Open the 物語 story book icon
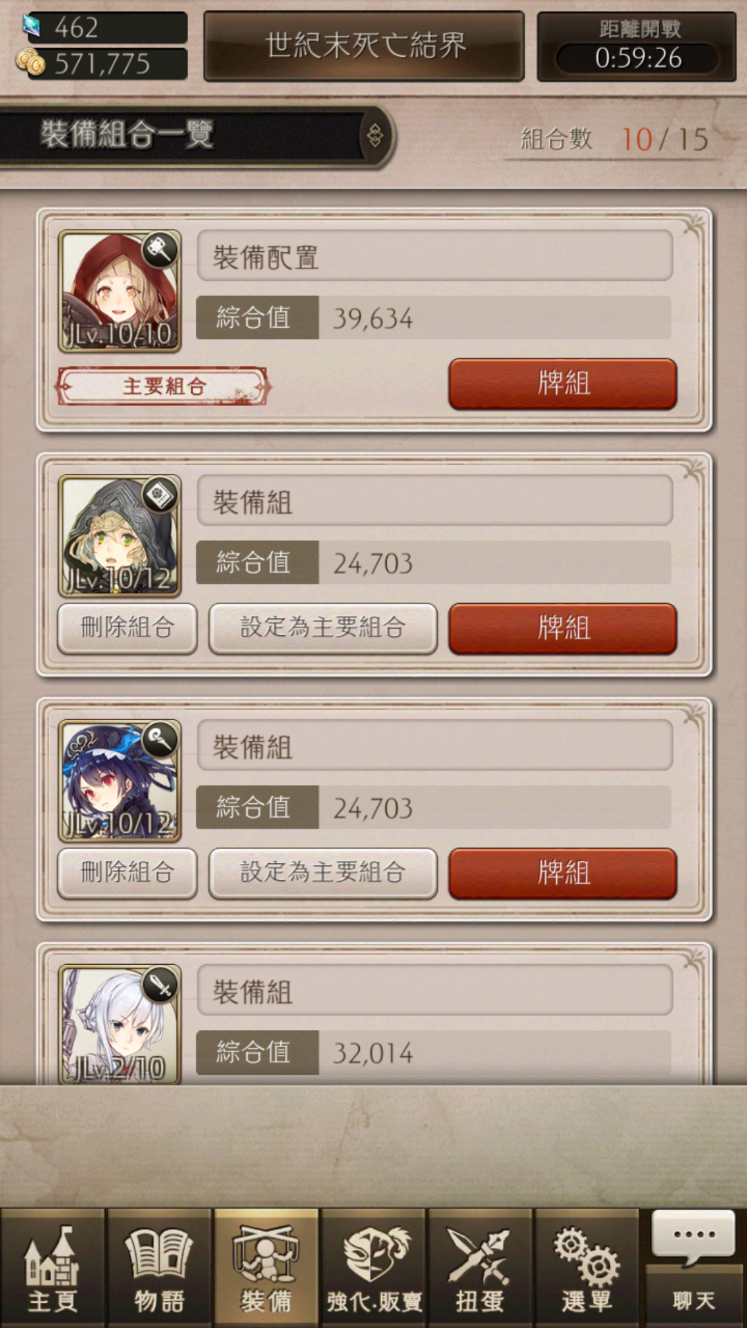Screen dimensions: 747x1328 159,1268
